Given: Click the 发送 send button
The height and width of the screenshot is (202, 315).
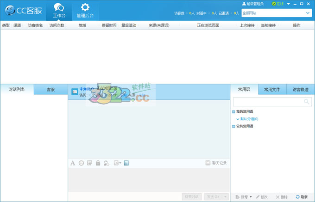Looking at the screenshot, I should [x=213, y=197].
